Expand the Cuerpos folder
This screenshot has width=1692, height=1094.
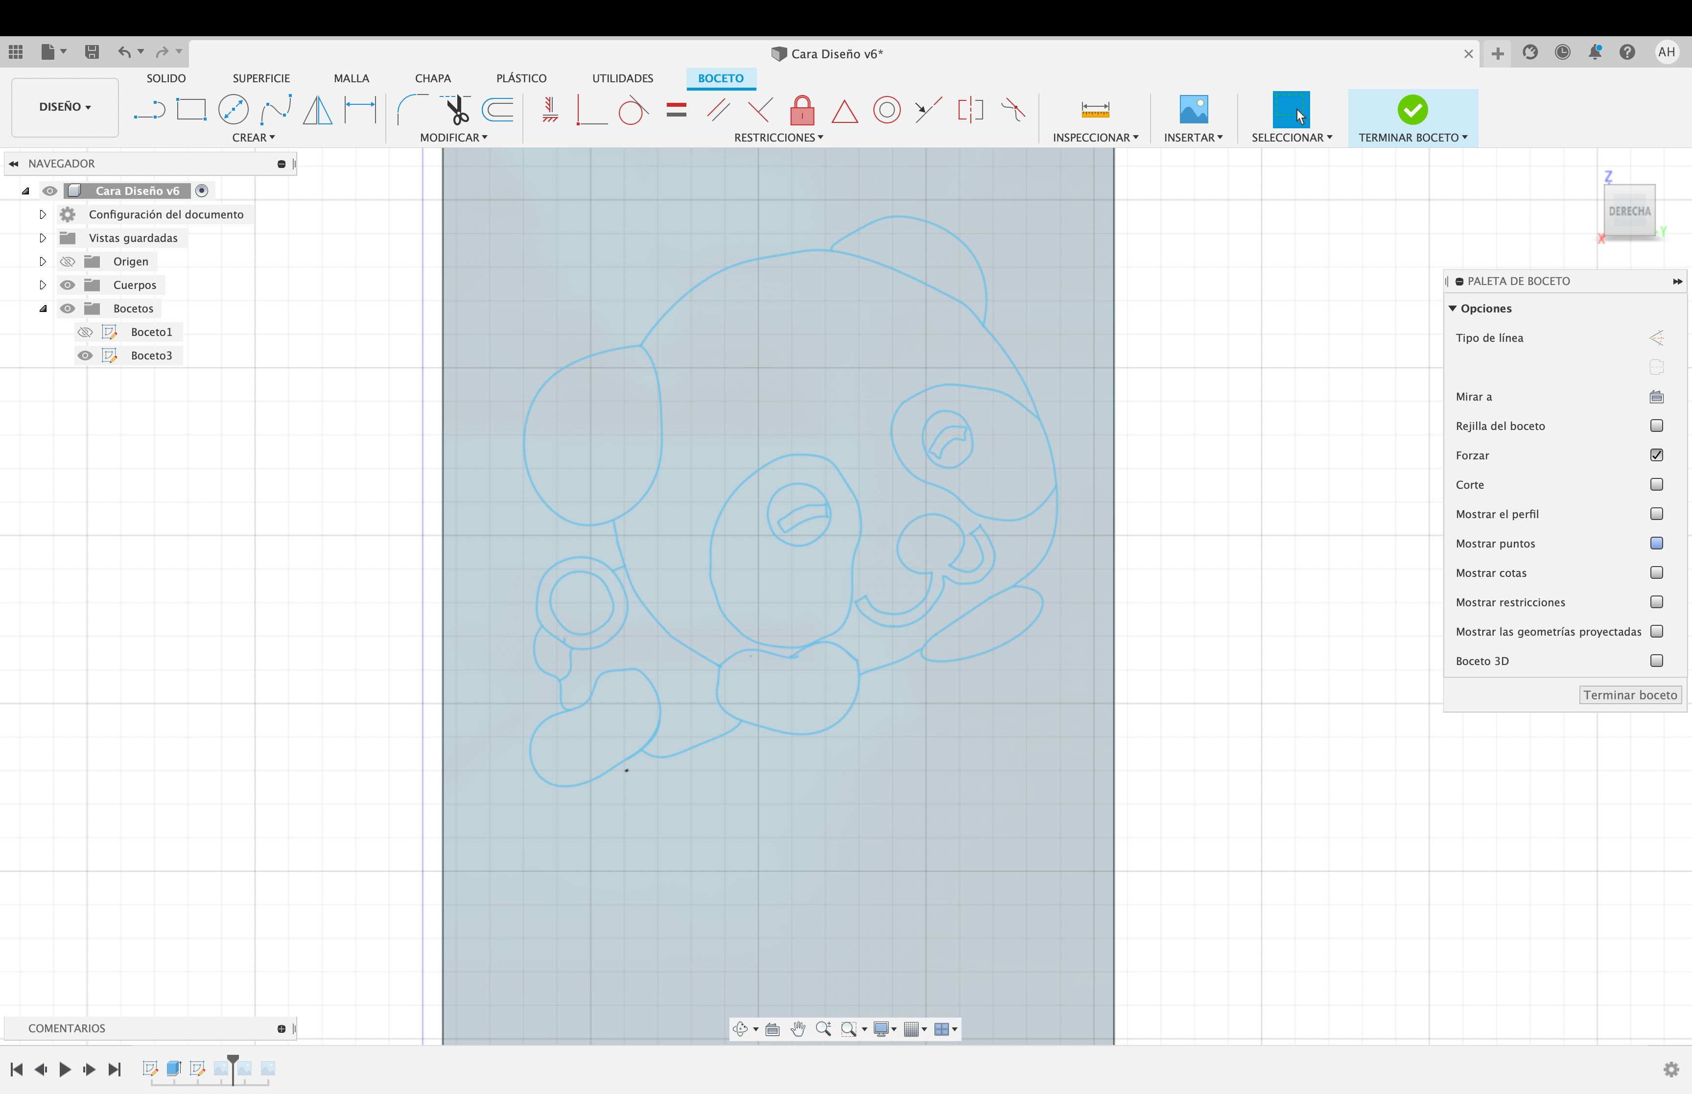[x=43, y=285]
